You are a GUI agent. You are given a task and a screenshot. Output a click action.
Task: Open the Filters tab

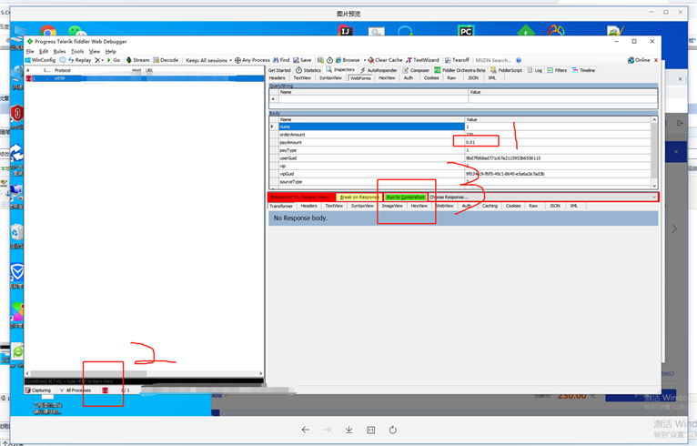pos(557,70)
